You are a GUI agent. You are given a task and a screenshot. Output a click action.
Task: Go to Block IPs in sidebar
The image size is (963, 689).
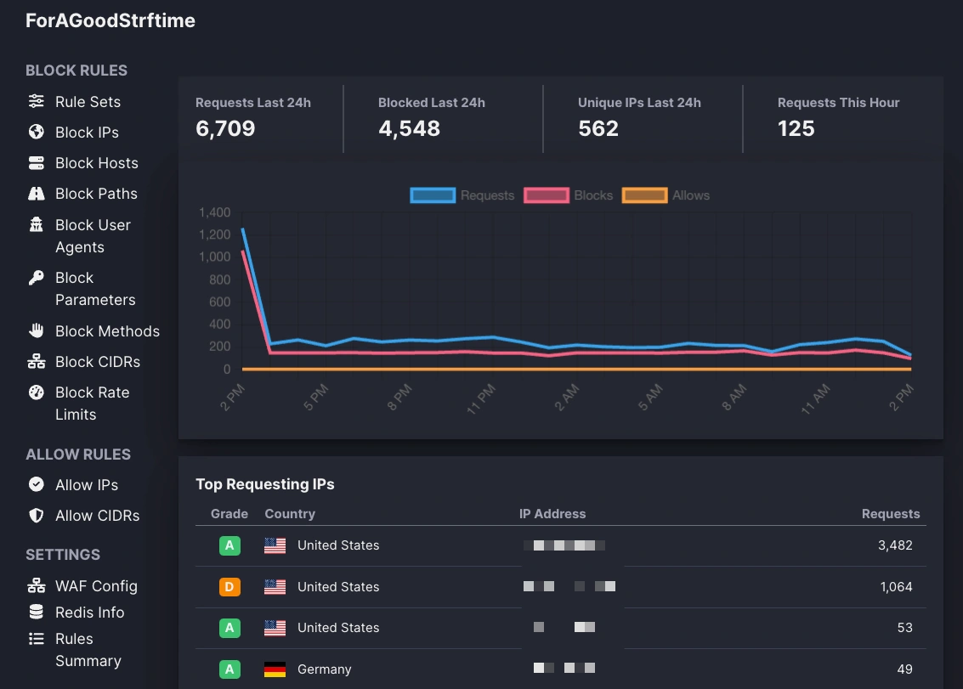87,132
